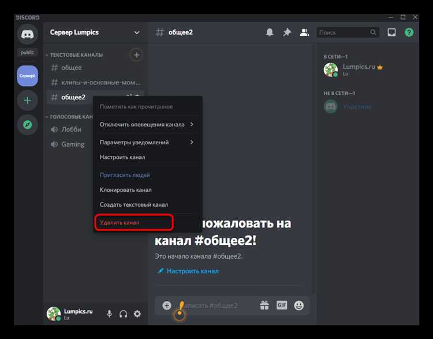Expand Параметры уведомлений submenu arrow

click(x=192, y=142)
